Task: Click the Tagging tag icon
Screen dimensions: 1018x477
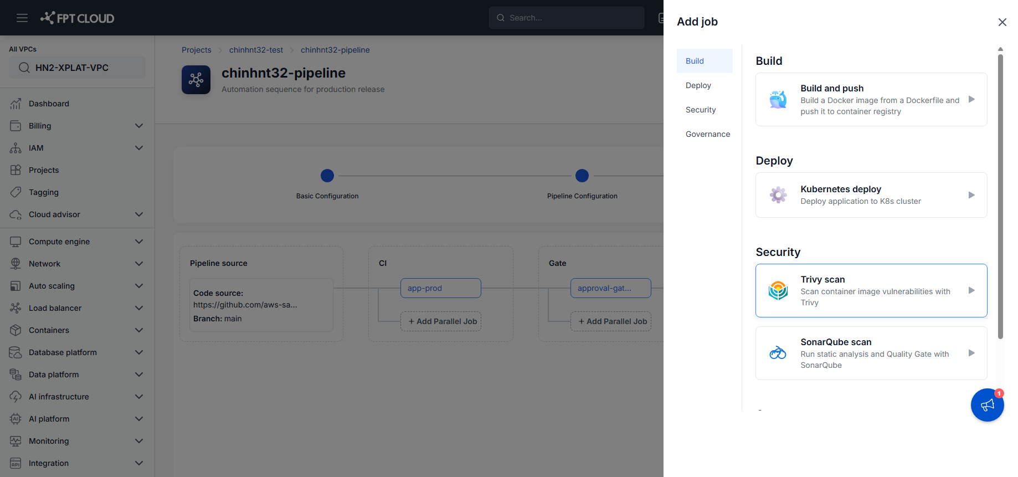Action: (16, 192)
